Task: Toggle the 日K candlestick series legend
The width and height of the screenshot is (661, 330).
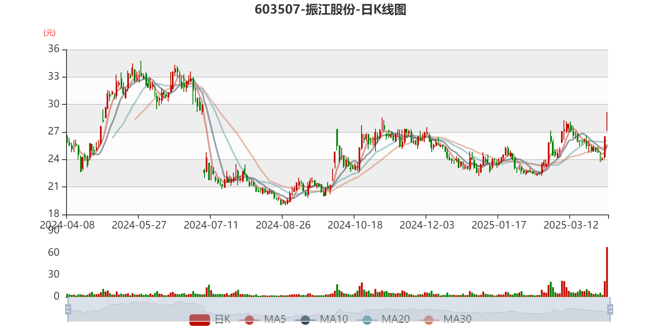Action: 209,319
